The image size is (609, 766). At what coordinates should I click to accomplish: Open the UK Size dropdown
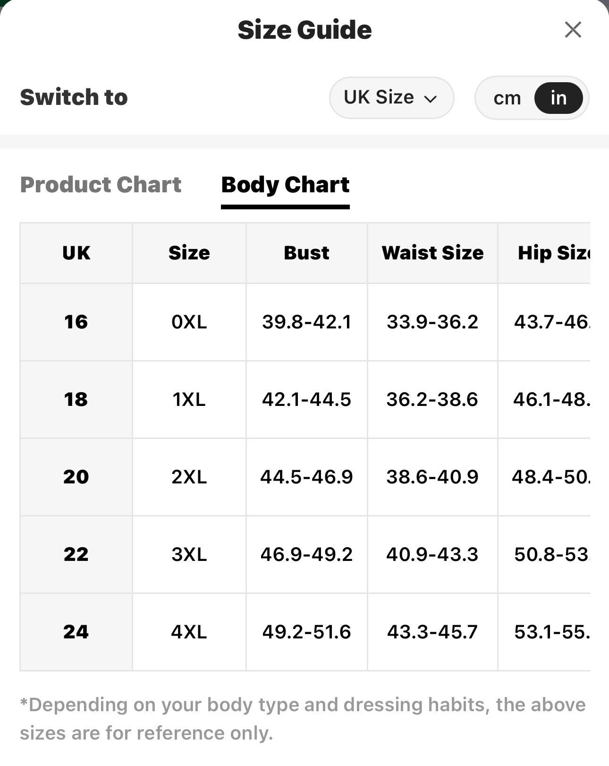391,98
